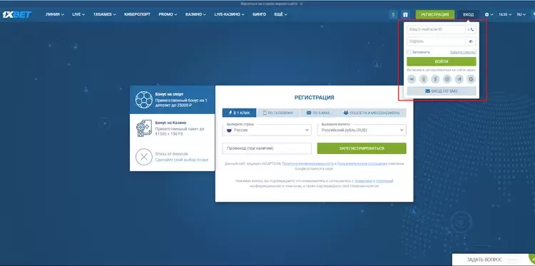Click the ЗАДАТЬ ВОПРОС chat widget
This screenshot has height=266, width=535.
pyautogui.click(x=494, y=260)
